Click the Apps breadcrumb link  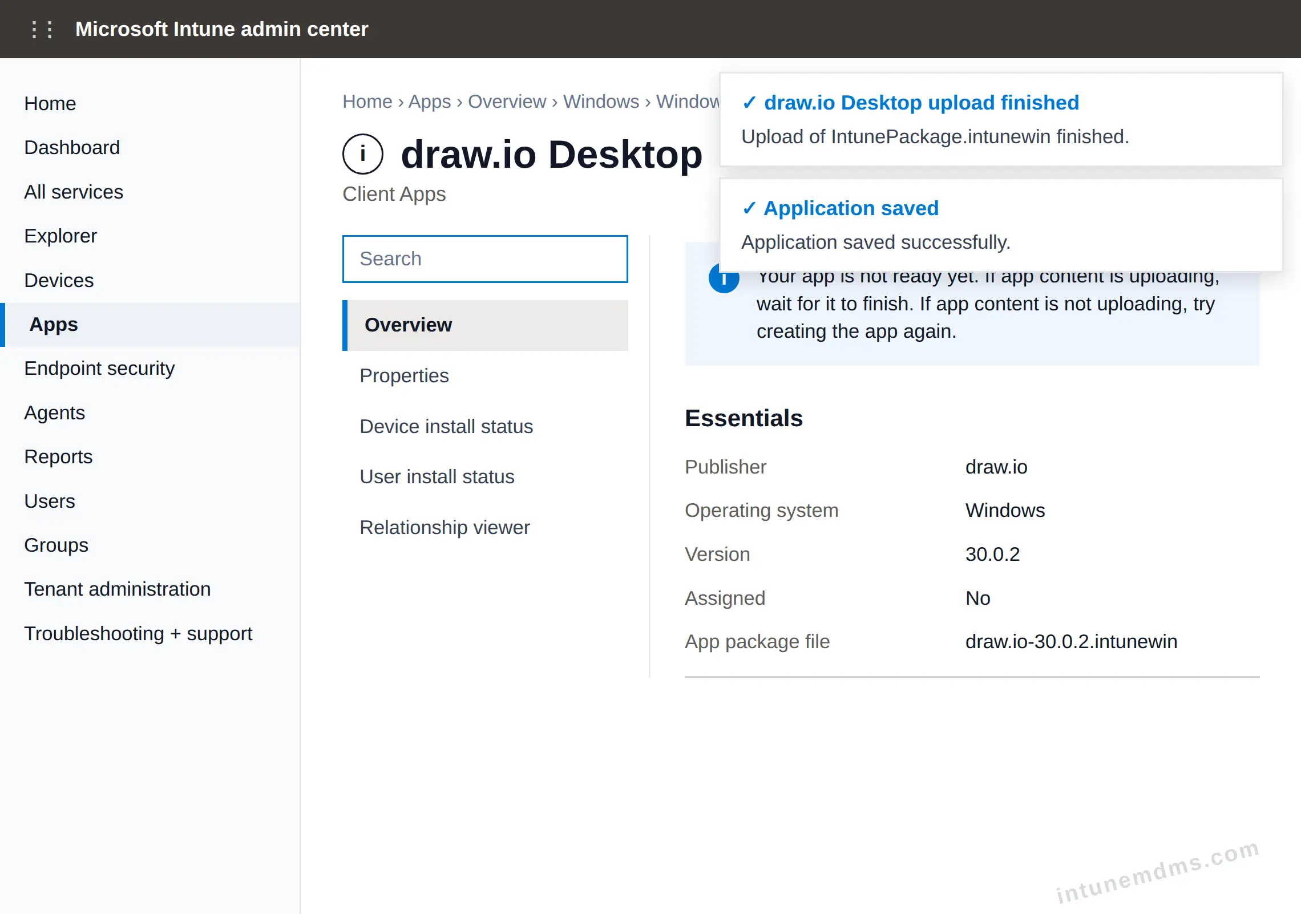point(430,102)
